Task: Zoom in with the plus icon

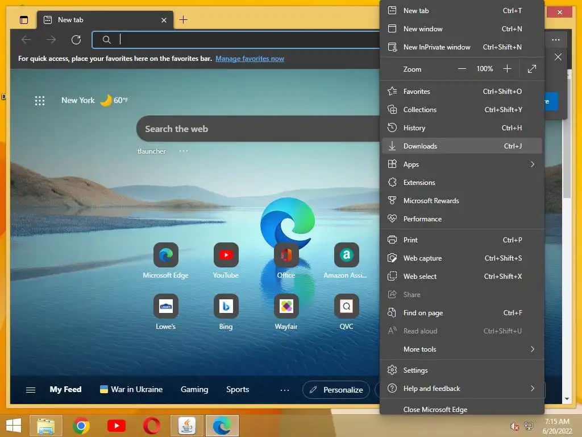Action: point(507,69)
